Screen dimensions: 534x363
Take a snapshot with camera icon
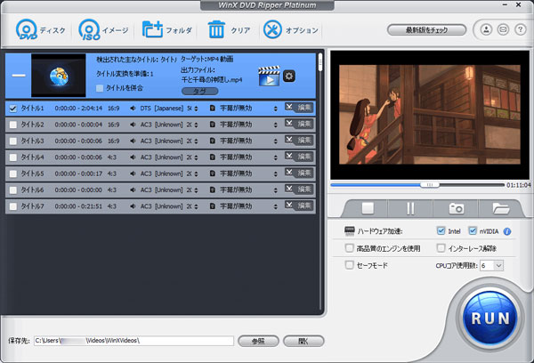click(456, 207)
